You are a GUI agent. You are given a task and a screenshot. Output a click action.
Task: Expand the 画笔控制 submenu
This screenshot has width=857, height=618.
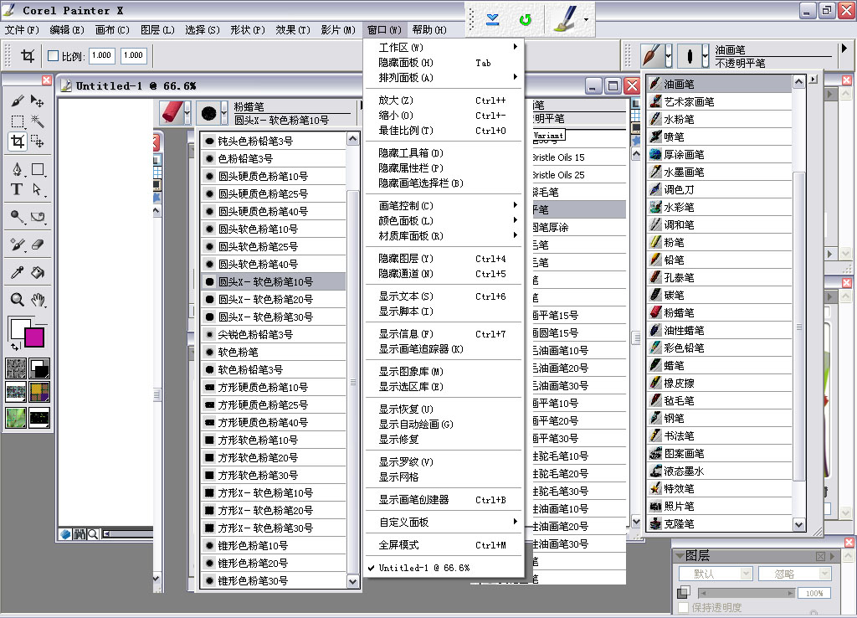(x=443, y=206)
